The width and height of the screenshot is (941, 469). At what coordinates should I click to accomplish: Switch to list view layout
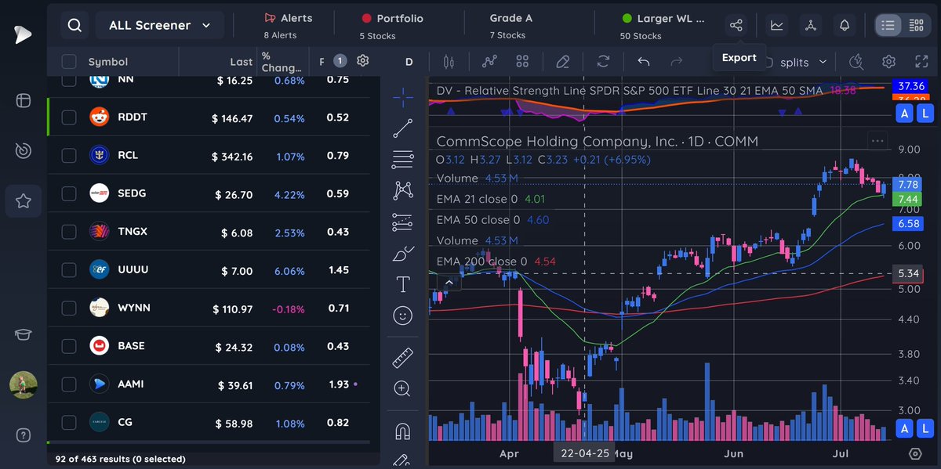[x=888, y=25]
